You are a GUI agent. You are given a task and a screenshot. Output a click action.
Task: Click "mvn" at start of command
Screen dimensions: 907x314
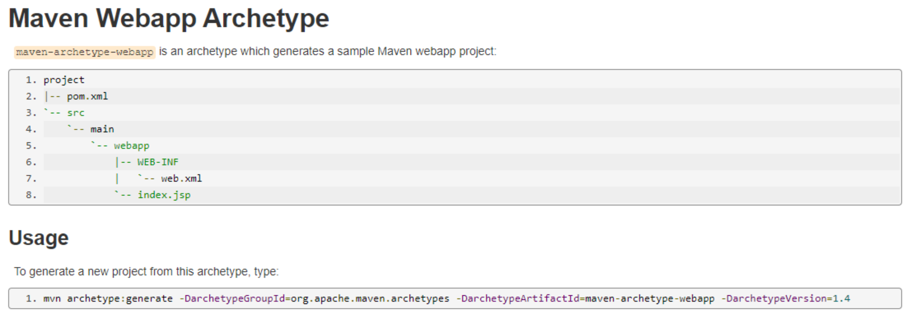[x=52, y=299]
